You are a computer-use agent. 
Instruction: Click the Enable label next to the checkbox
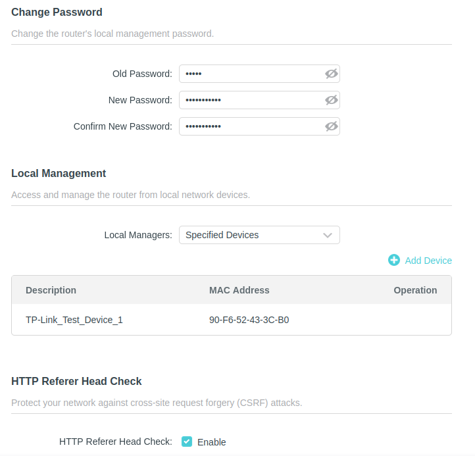(x=211, y=442)
